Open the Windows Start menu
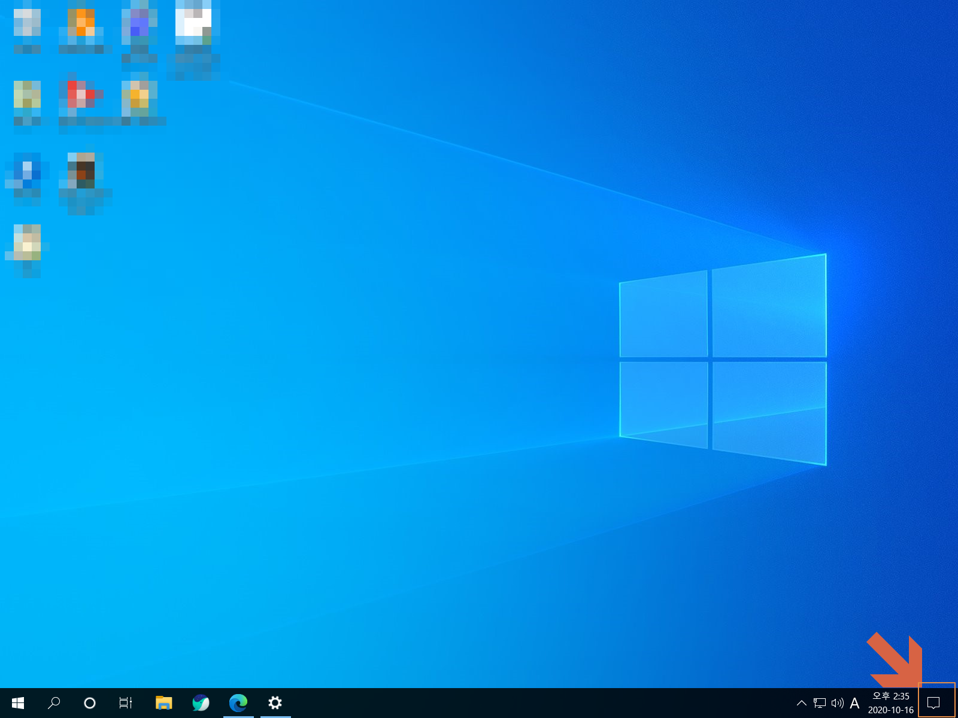 tap(18, 703)
